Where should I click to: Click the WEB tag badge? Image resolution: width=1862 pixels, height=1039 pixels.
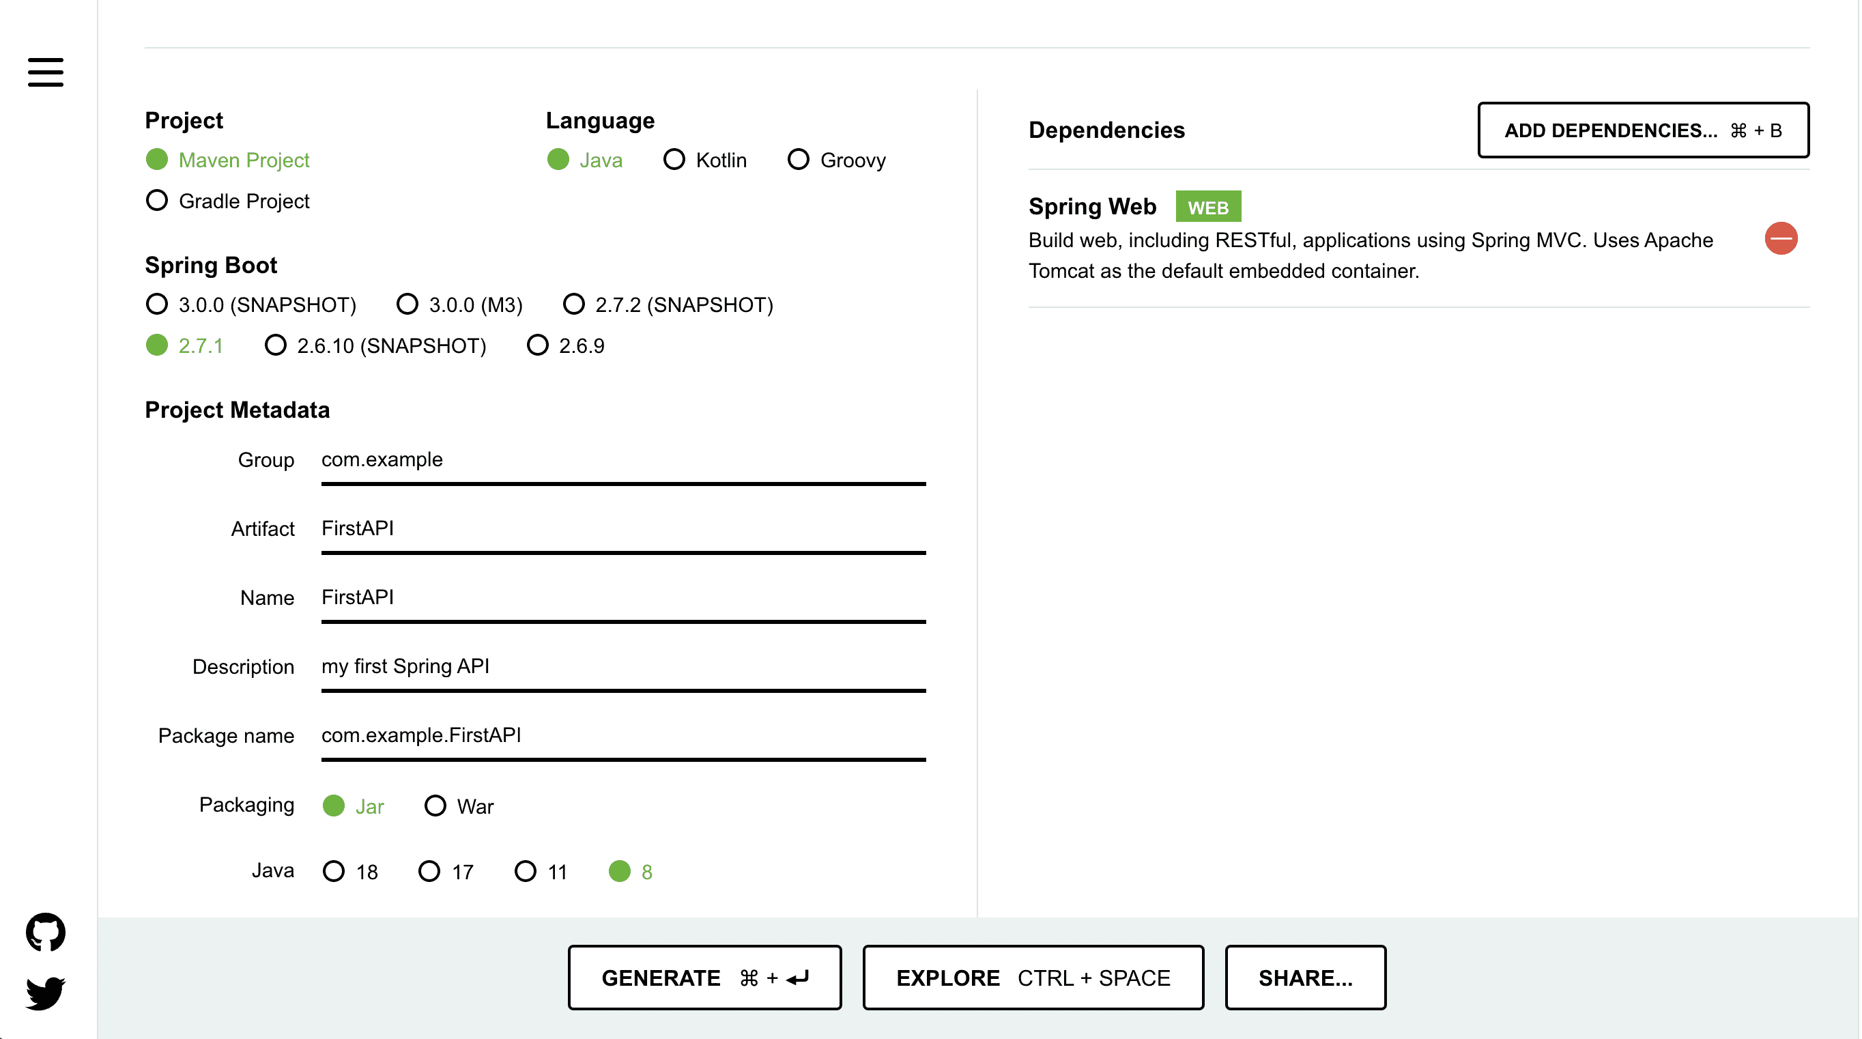click(x=1207, y=207)
